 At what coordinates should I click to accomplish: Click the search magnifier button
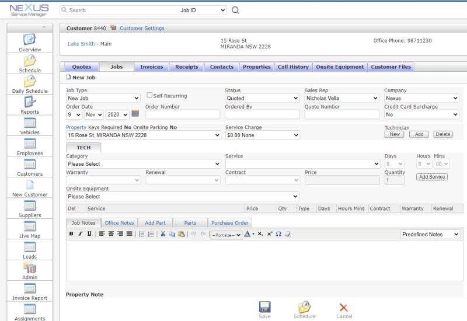tap(235, 10)
